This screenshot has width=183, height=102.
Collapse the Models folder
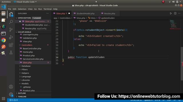point(20,84)
